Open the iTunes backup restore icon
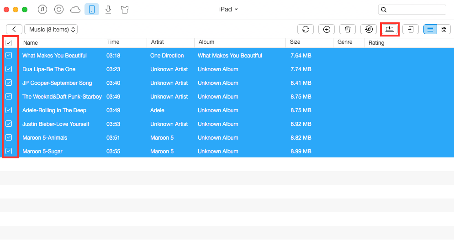 [59, 10]
